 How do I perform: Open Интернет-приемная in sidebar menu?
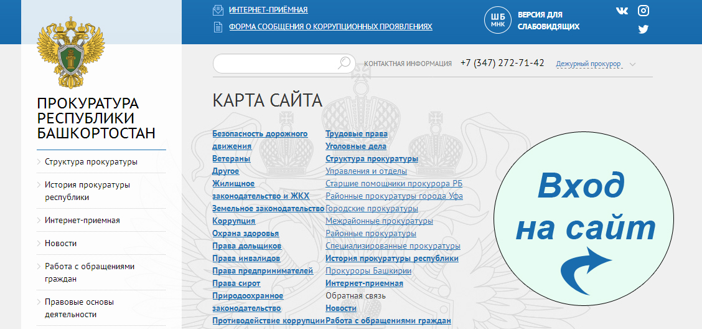tap(82, 220)
